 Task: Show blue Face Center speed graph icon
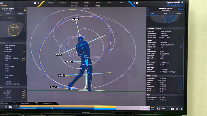point(180,45)
